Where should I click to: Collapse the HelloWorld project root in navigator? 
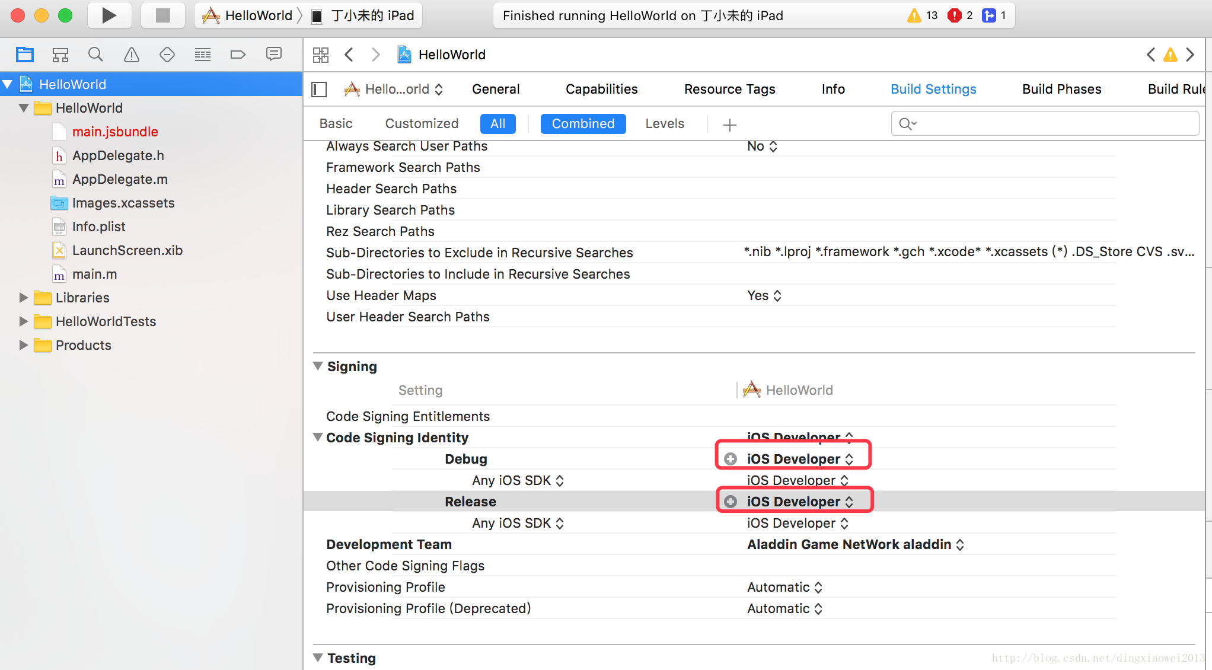8,84
